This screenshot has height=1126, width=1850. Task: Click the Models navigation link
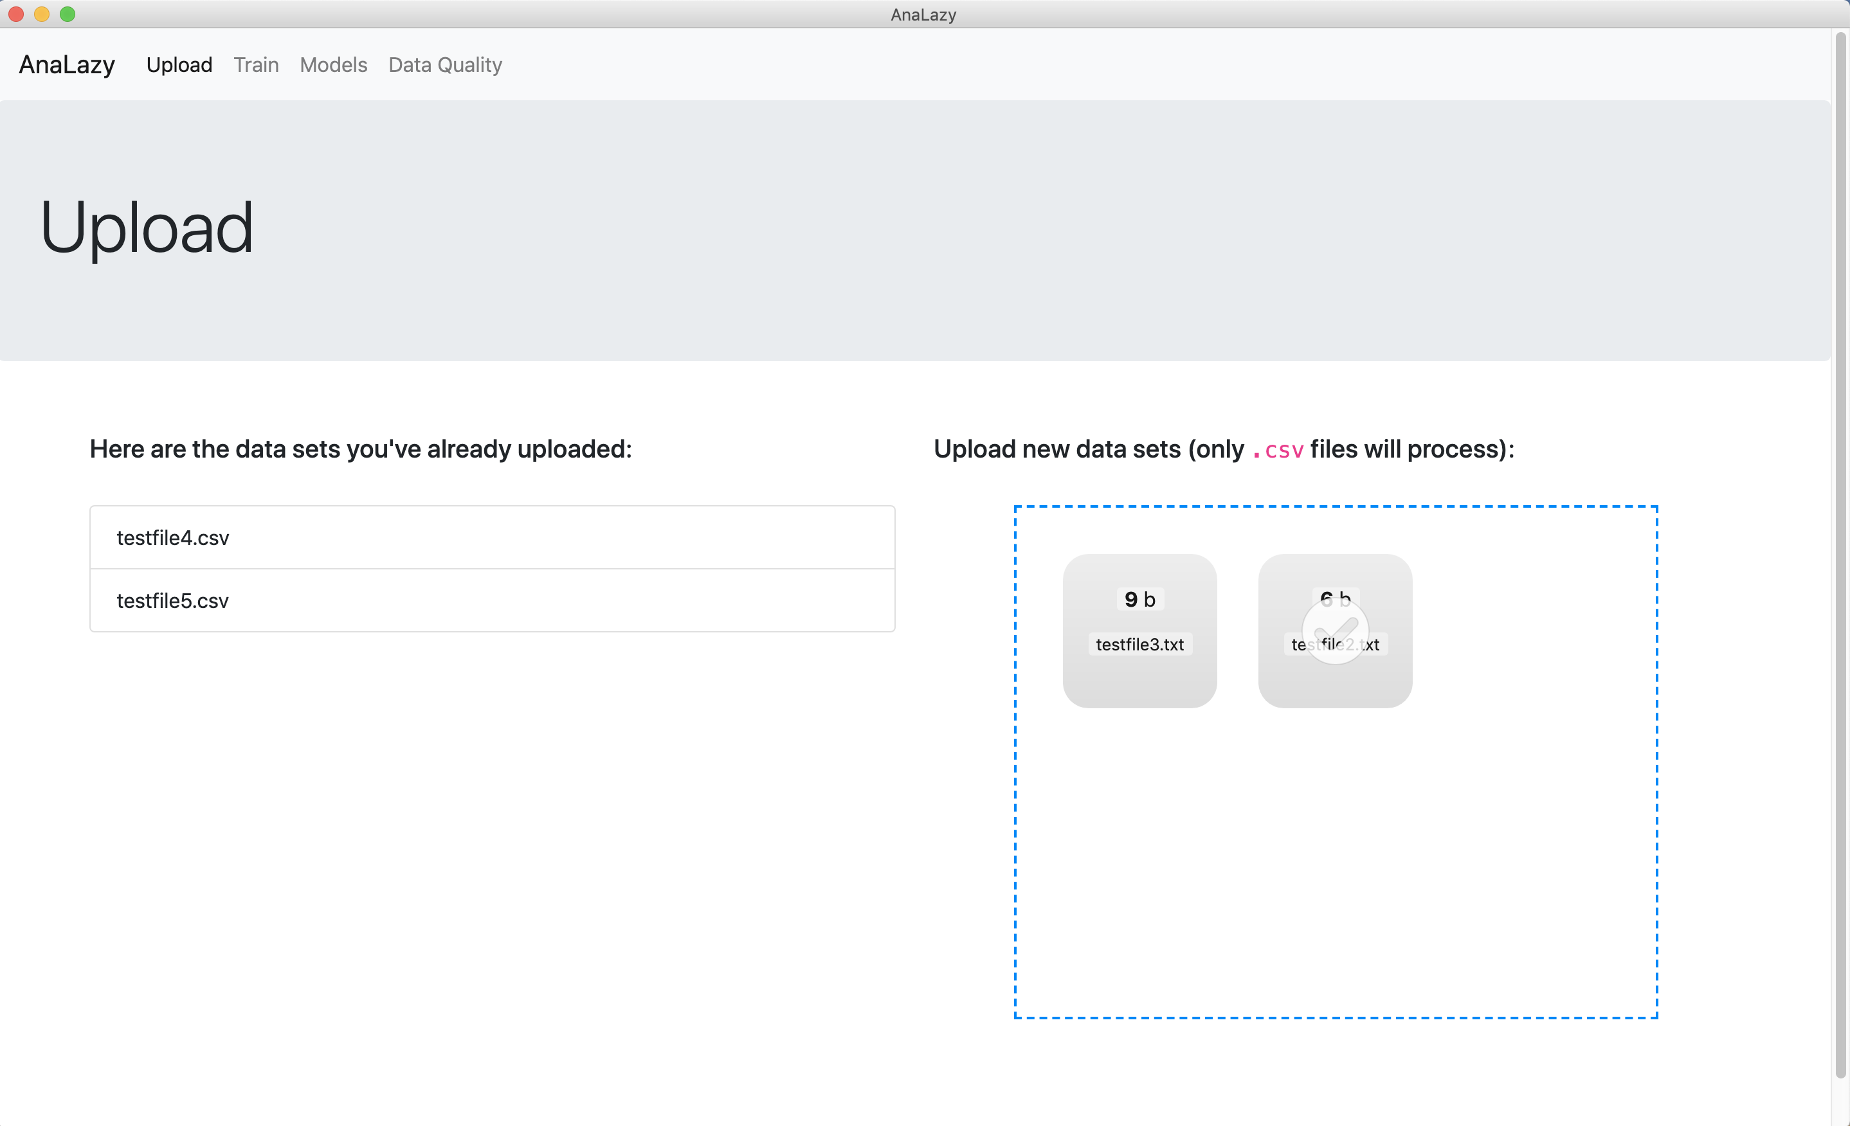click(x=333, y=64)
